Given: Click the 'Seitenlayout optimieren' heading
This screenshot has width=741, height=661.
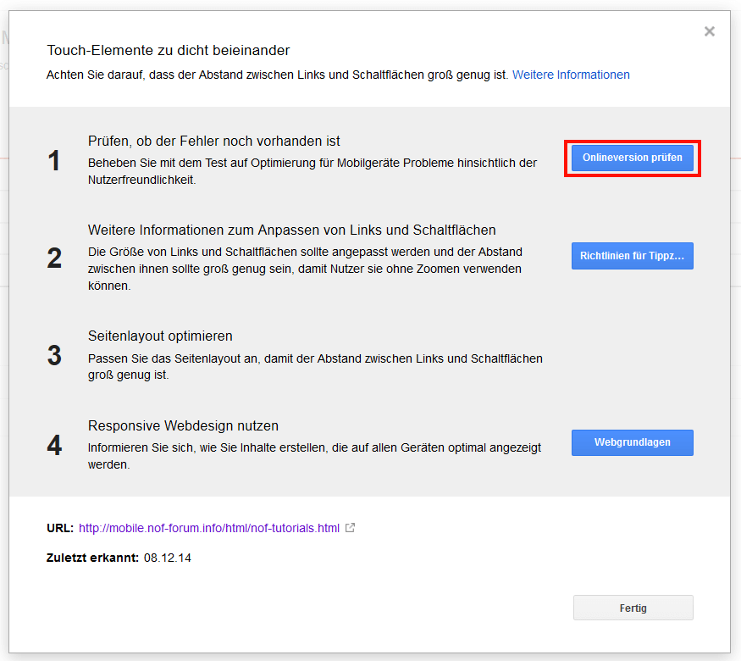Looking at the screenshot, I should pos(160,336).
